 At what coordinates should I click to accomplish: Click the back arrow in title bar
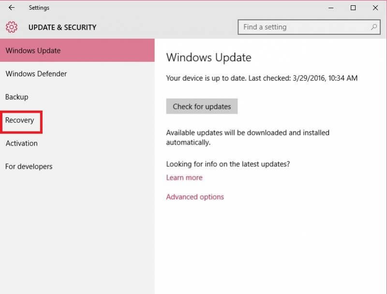(12, 8)
